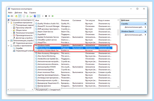Open the Справка menu
The width and height of the screenshot is (154, 101).
click(x=33, y=13)
